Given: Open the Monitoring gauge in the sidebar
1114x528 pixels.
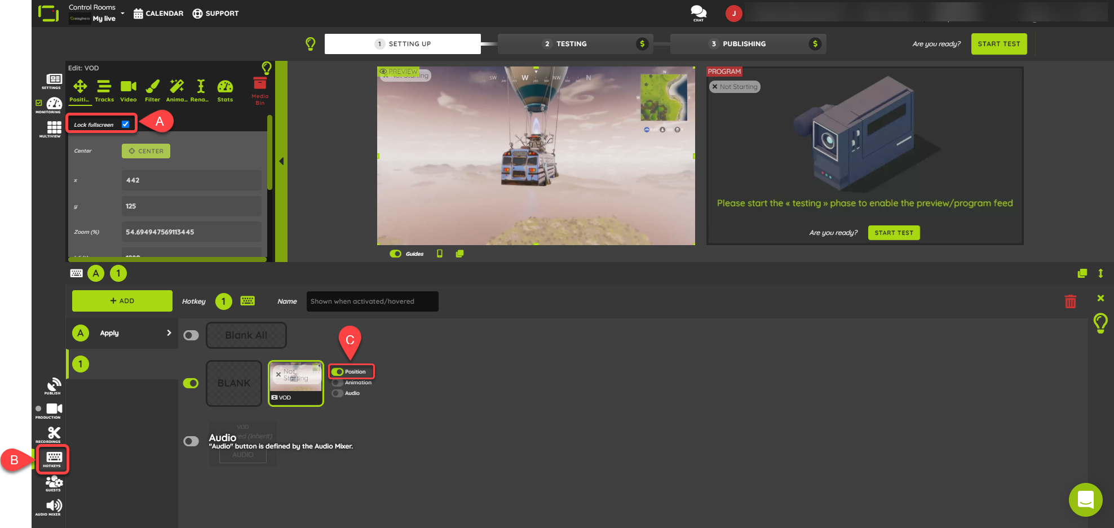Looking at the screenshot, I should [x=54, y=105].
